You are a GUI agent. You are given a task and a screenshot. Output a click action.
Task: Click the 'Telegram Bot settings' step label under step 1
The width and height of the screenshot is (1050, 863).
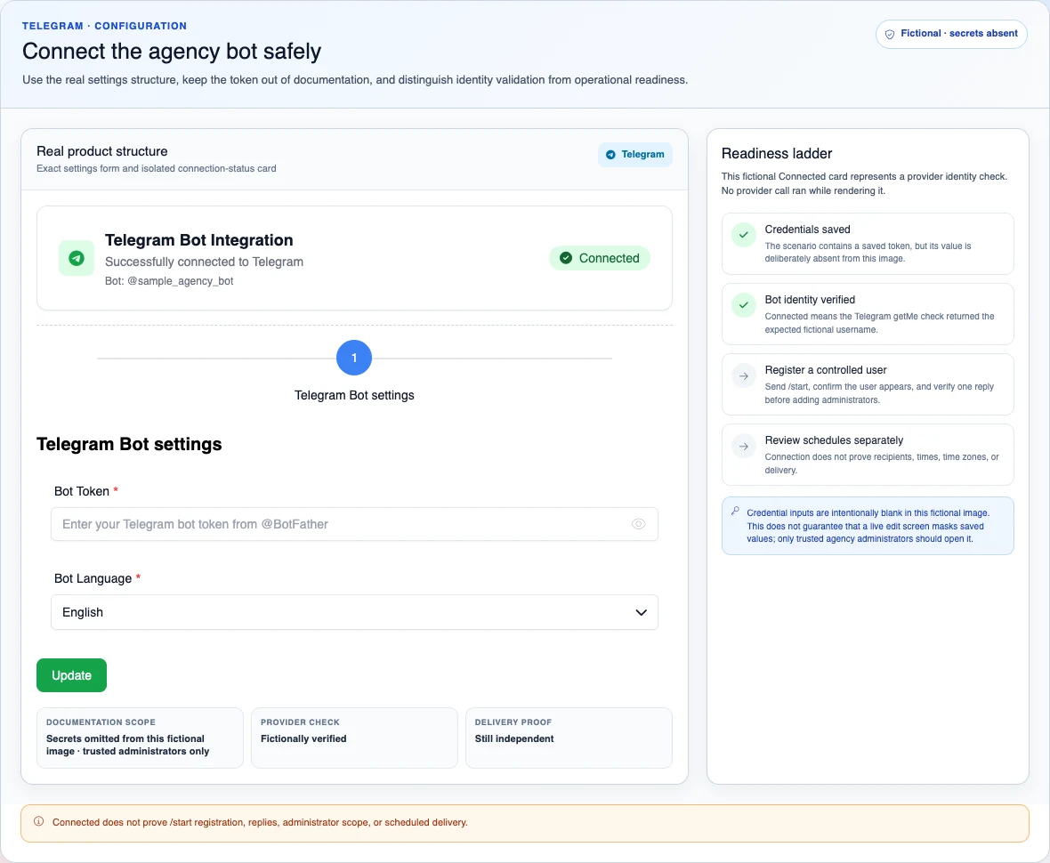pos(354,395)
